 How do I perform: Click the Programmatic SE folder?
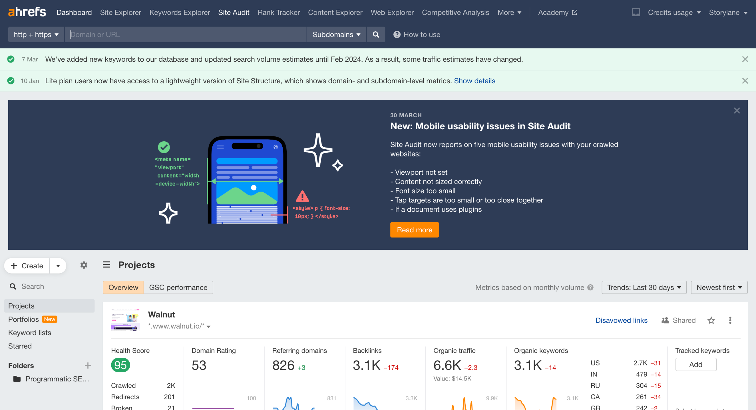51,379
